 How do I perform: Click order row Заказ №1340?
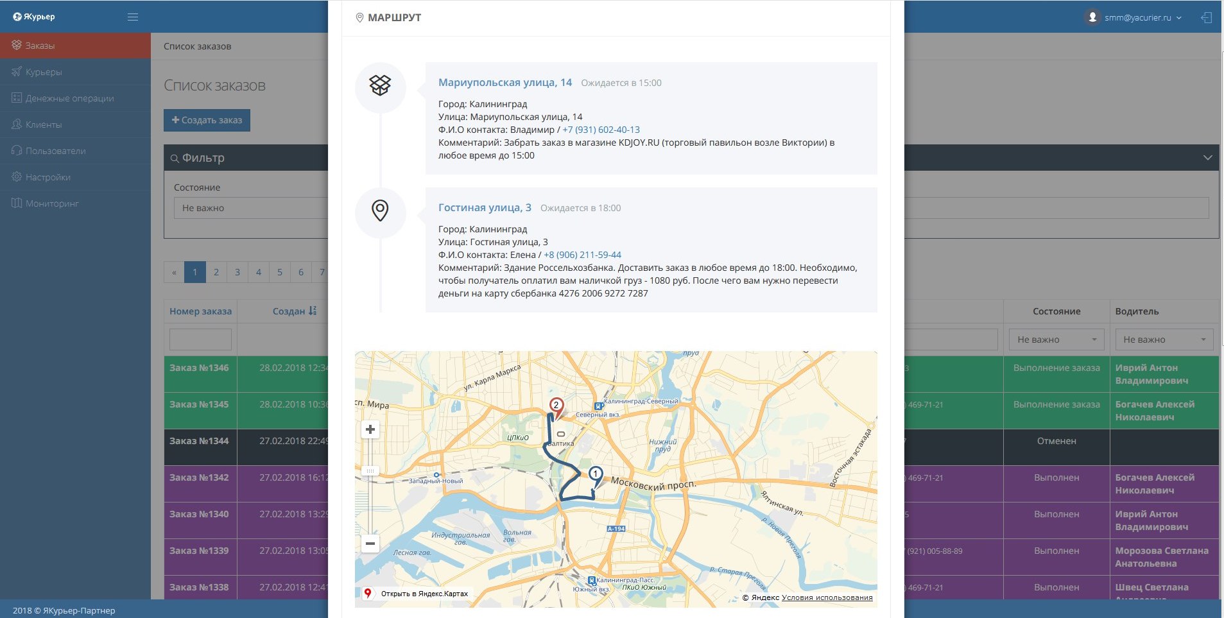(199, 514)
